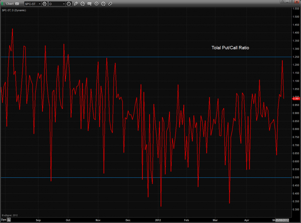Click the last toolbar icon after circled A

[x=110, y=4]
